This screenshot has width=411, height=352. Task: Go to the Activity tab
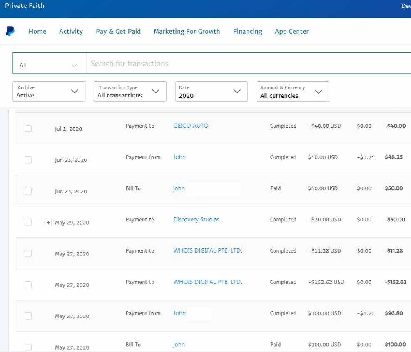[71, 32]
